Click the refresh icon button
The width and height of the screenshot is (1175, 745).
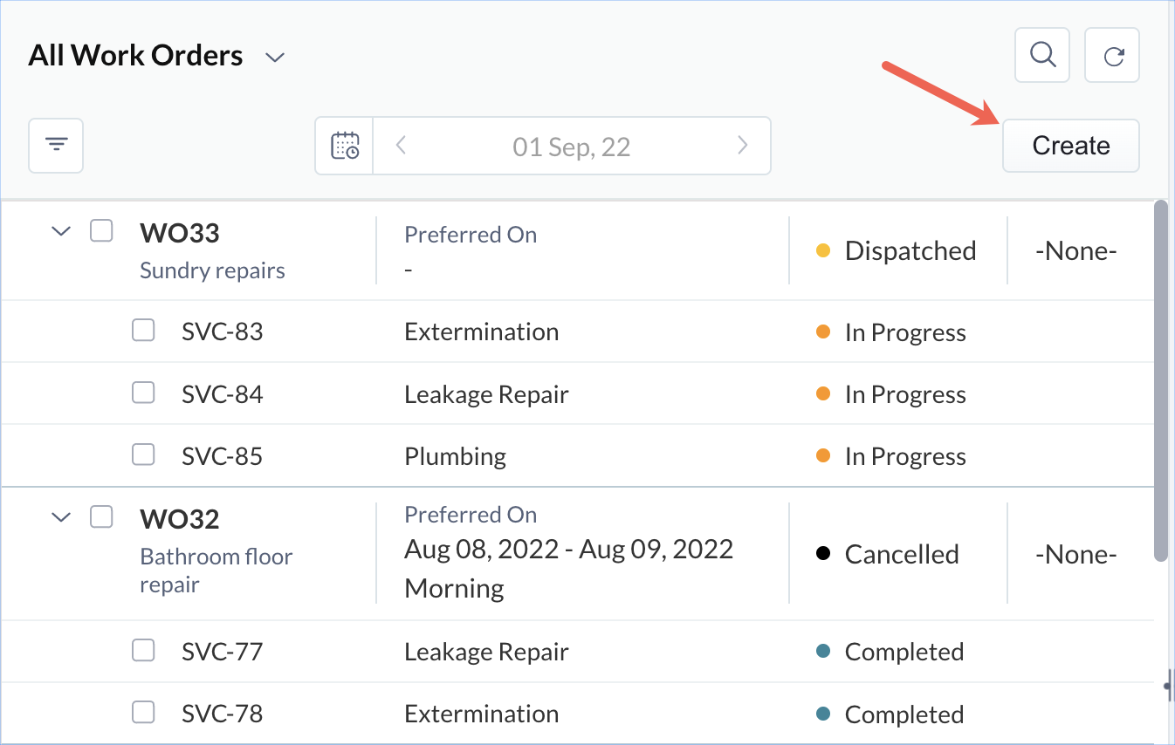(x=1112, y=56)
